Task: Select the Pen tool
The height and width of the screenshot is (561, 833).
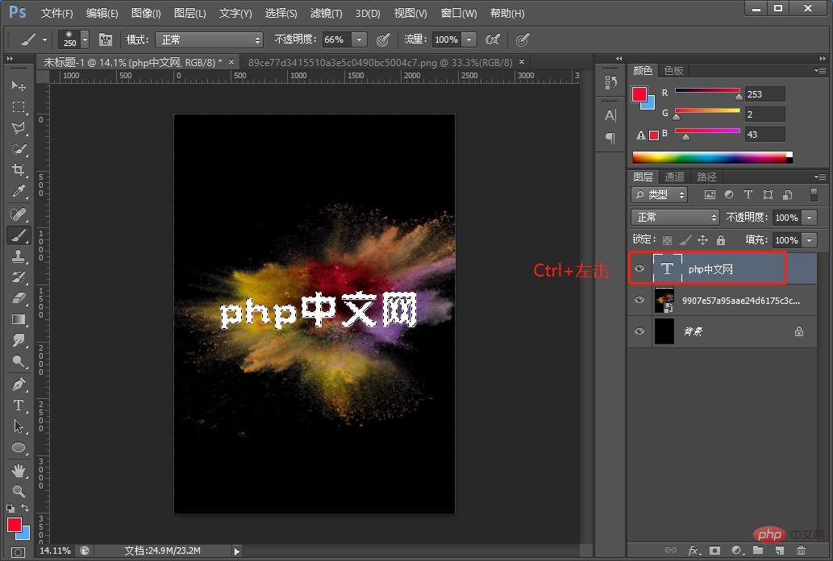Action: [19, 384]
